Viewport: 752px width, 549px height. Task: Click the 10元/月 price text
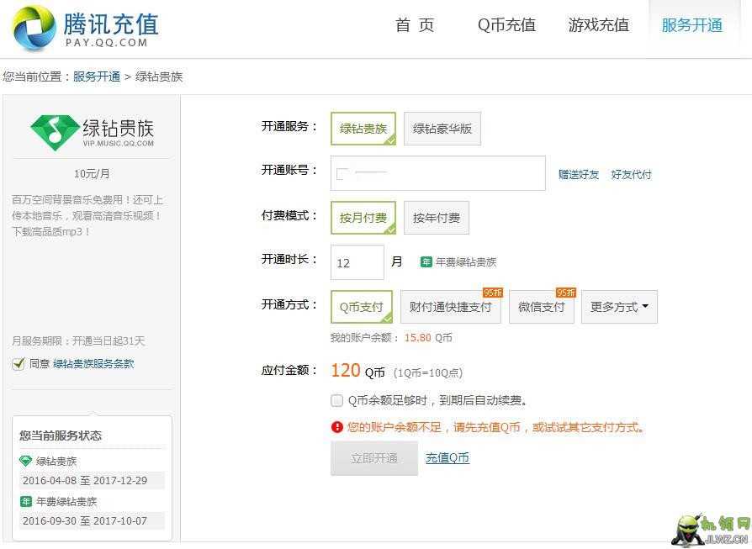coord(92,173)
